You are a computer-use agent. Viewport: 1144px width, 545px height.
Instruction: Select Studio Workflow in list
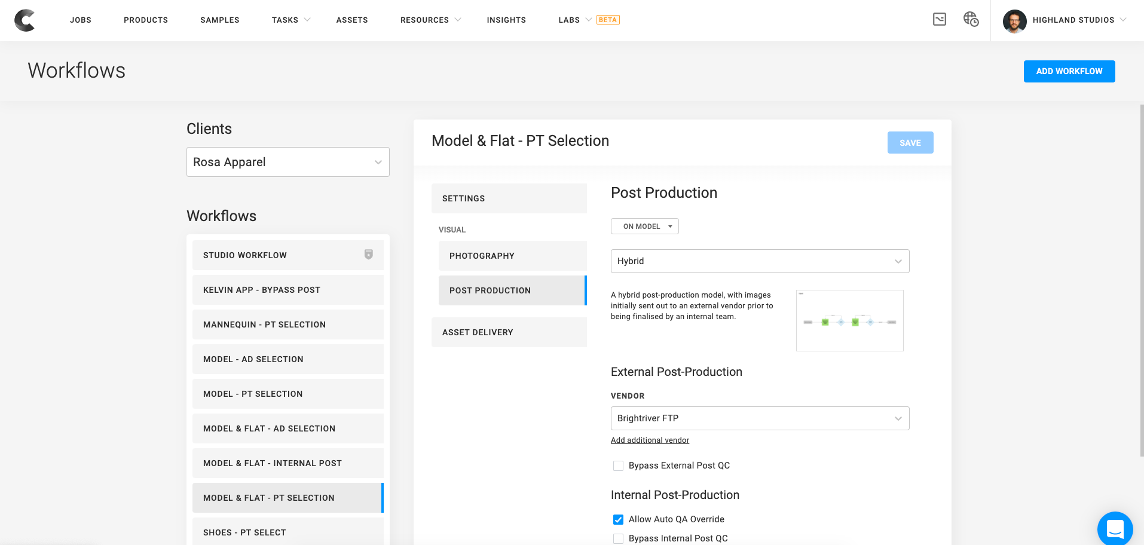tap(288, 255)
